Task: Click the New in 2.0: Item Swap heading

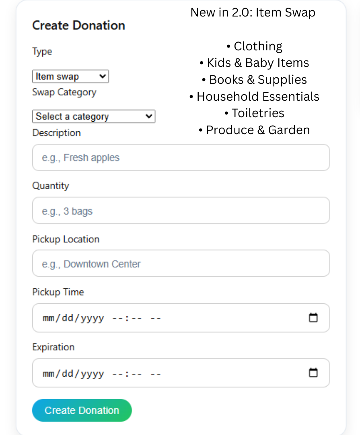Action: [253, 12]
